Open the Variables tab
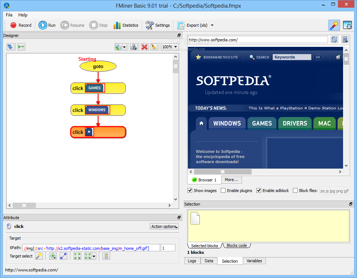This screenshot has width=357, height=278. click(x=254, y=261)
